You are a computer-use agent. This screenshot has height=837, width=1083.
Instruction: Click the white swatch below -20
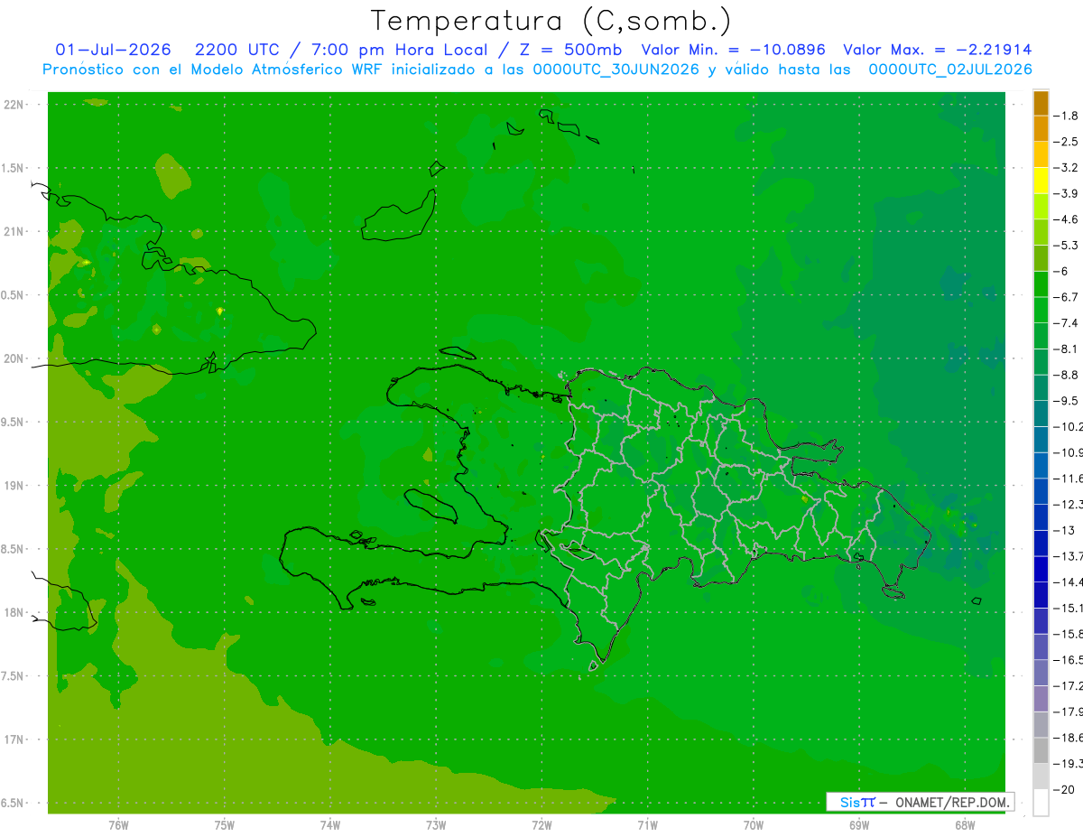1041,803
